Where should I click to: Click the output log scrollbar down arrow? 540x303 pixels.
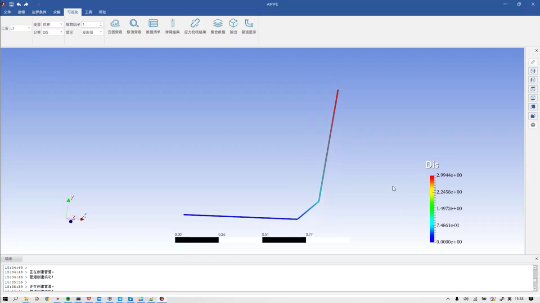(x=535, y=289)
